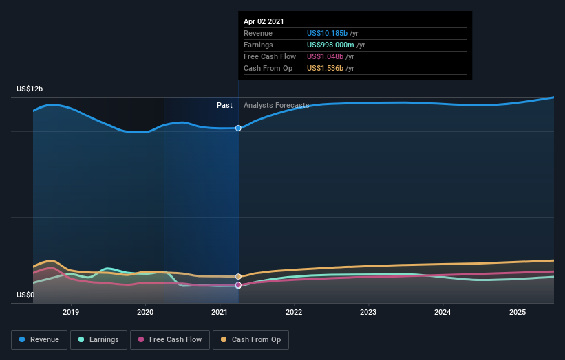Image resolution: width=565 pixels, height=360 pixels.
Task: Click the 2024 x-axis label
Action: (443, 312)
